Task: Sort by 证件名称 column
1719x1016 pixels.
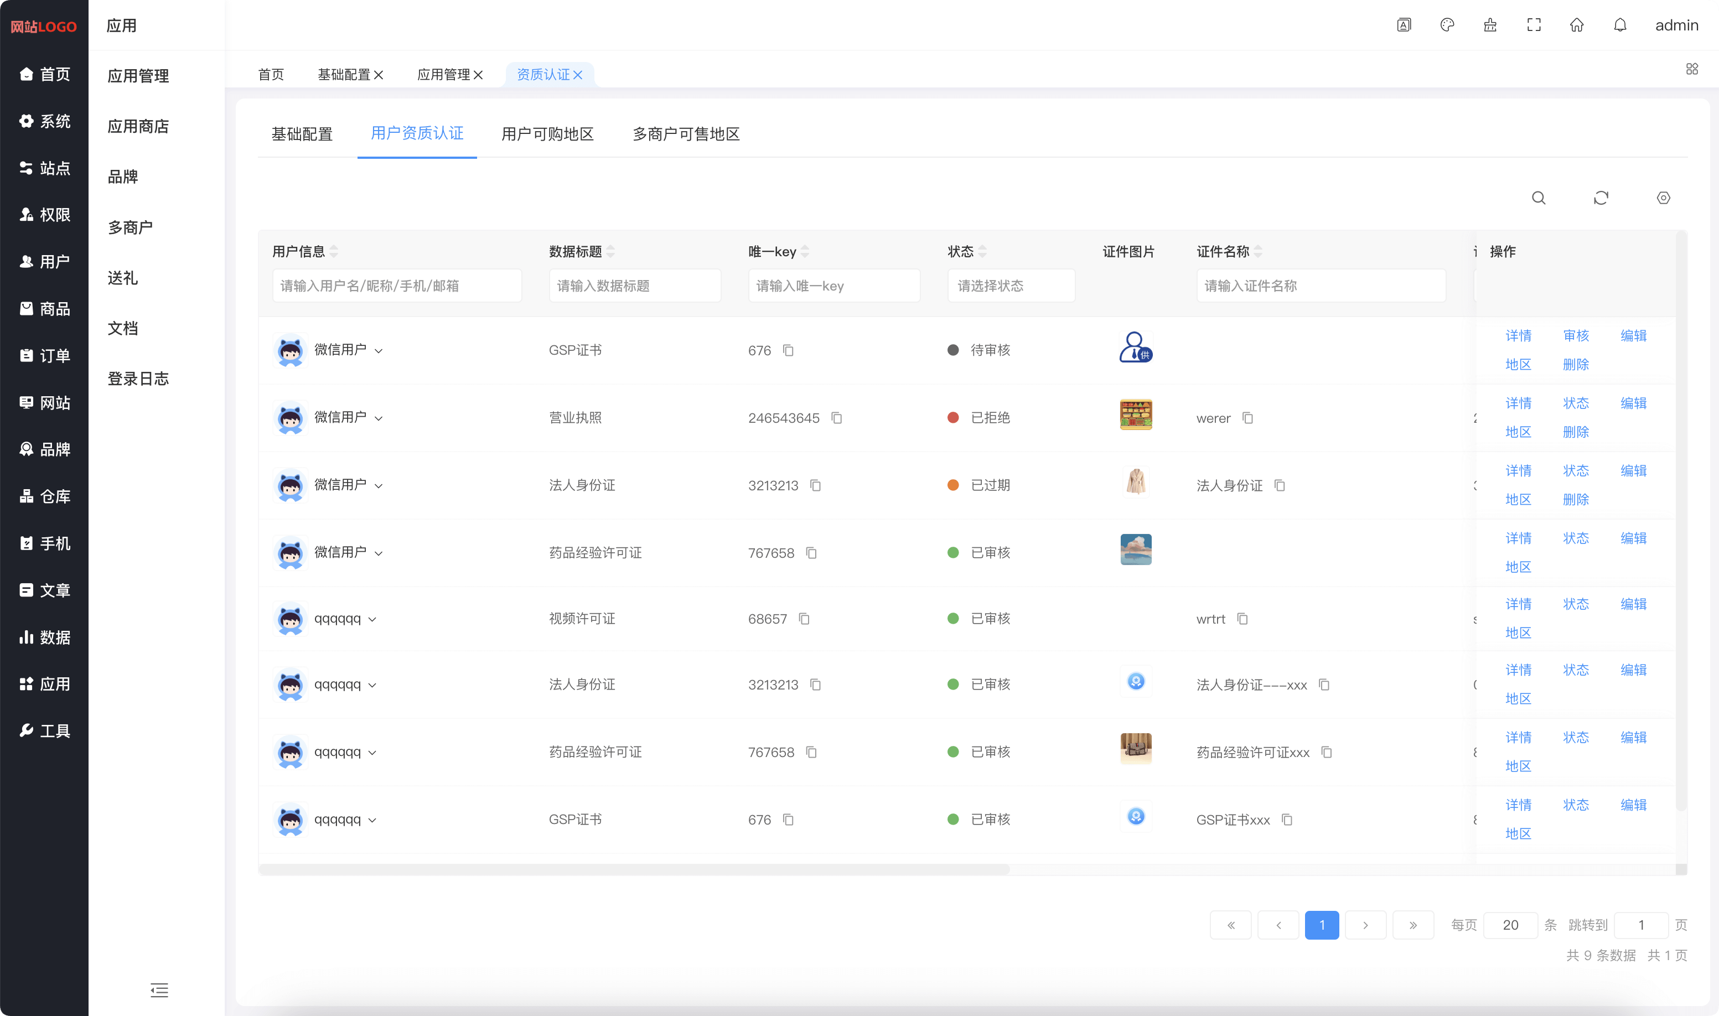Action: point(1259,251)
